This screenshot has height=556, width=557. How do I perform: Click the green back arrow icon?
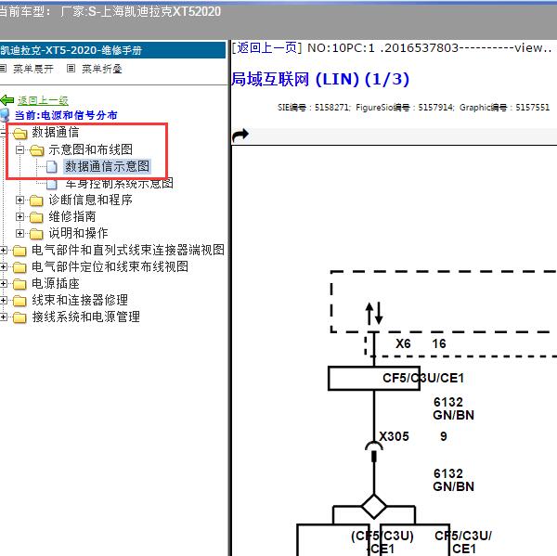point(7,100)
